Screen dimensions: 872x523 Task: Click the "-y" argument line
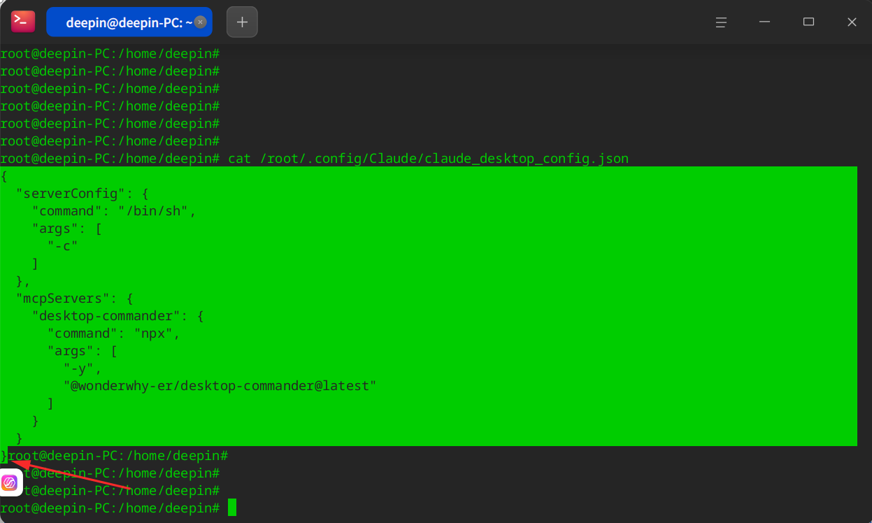(x=83, y=368)
